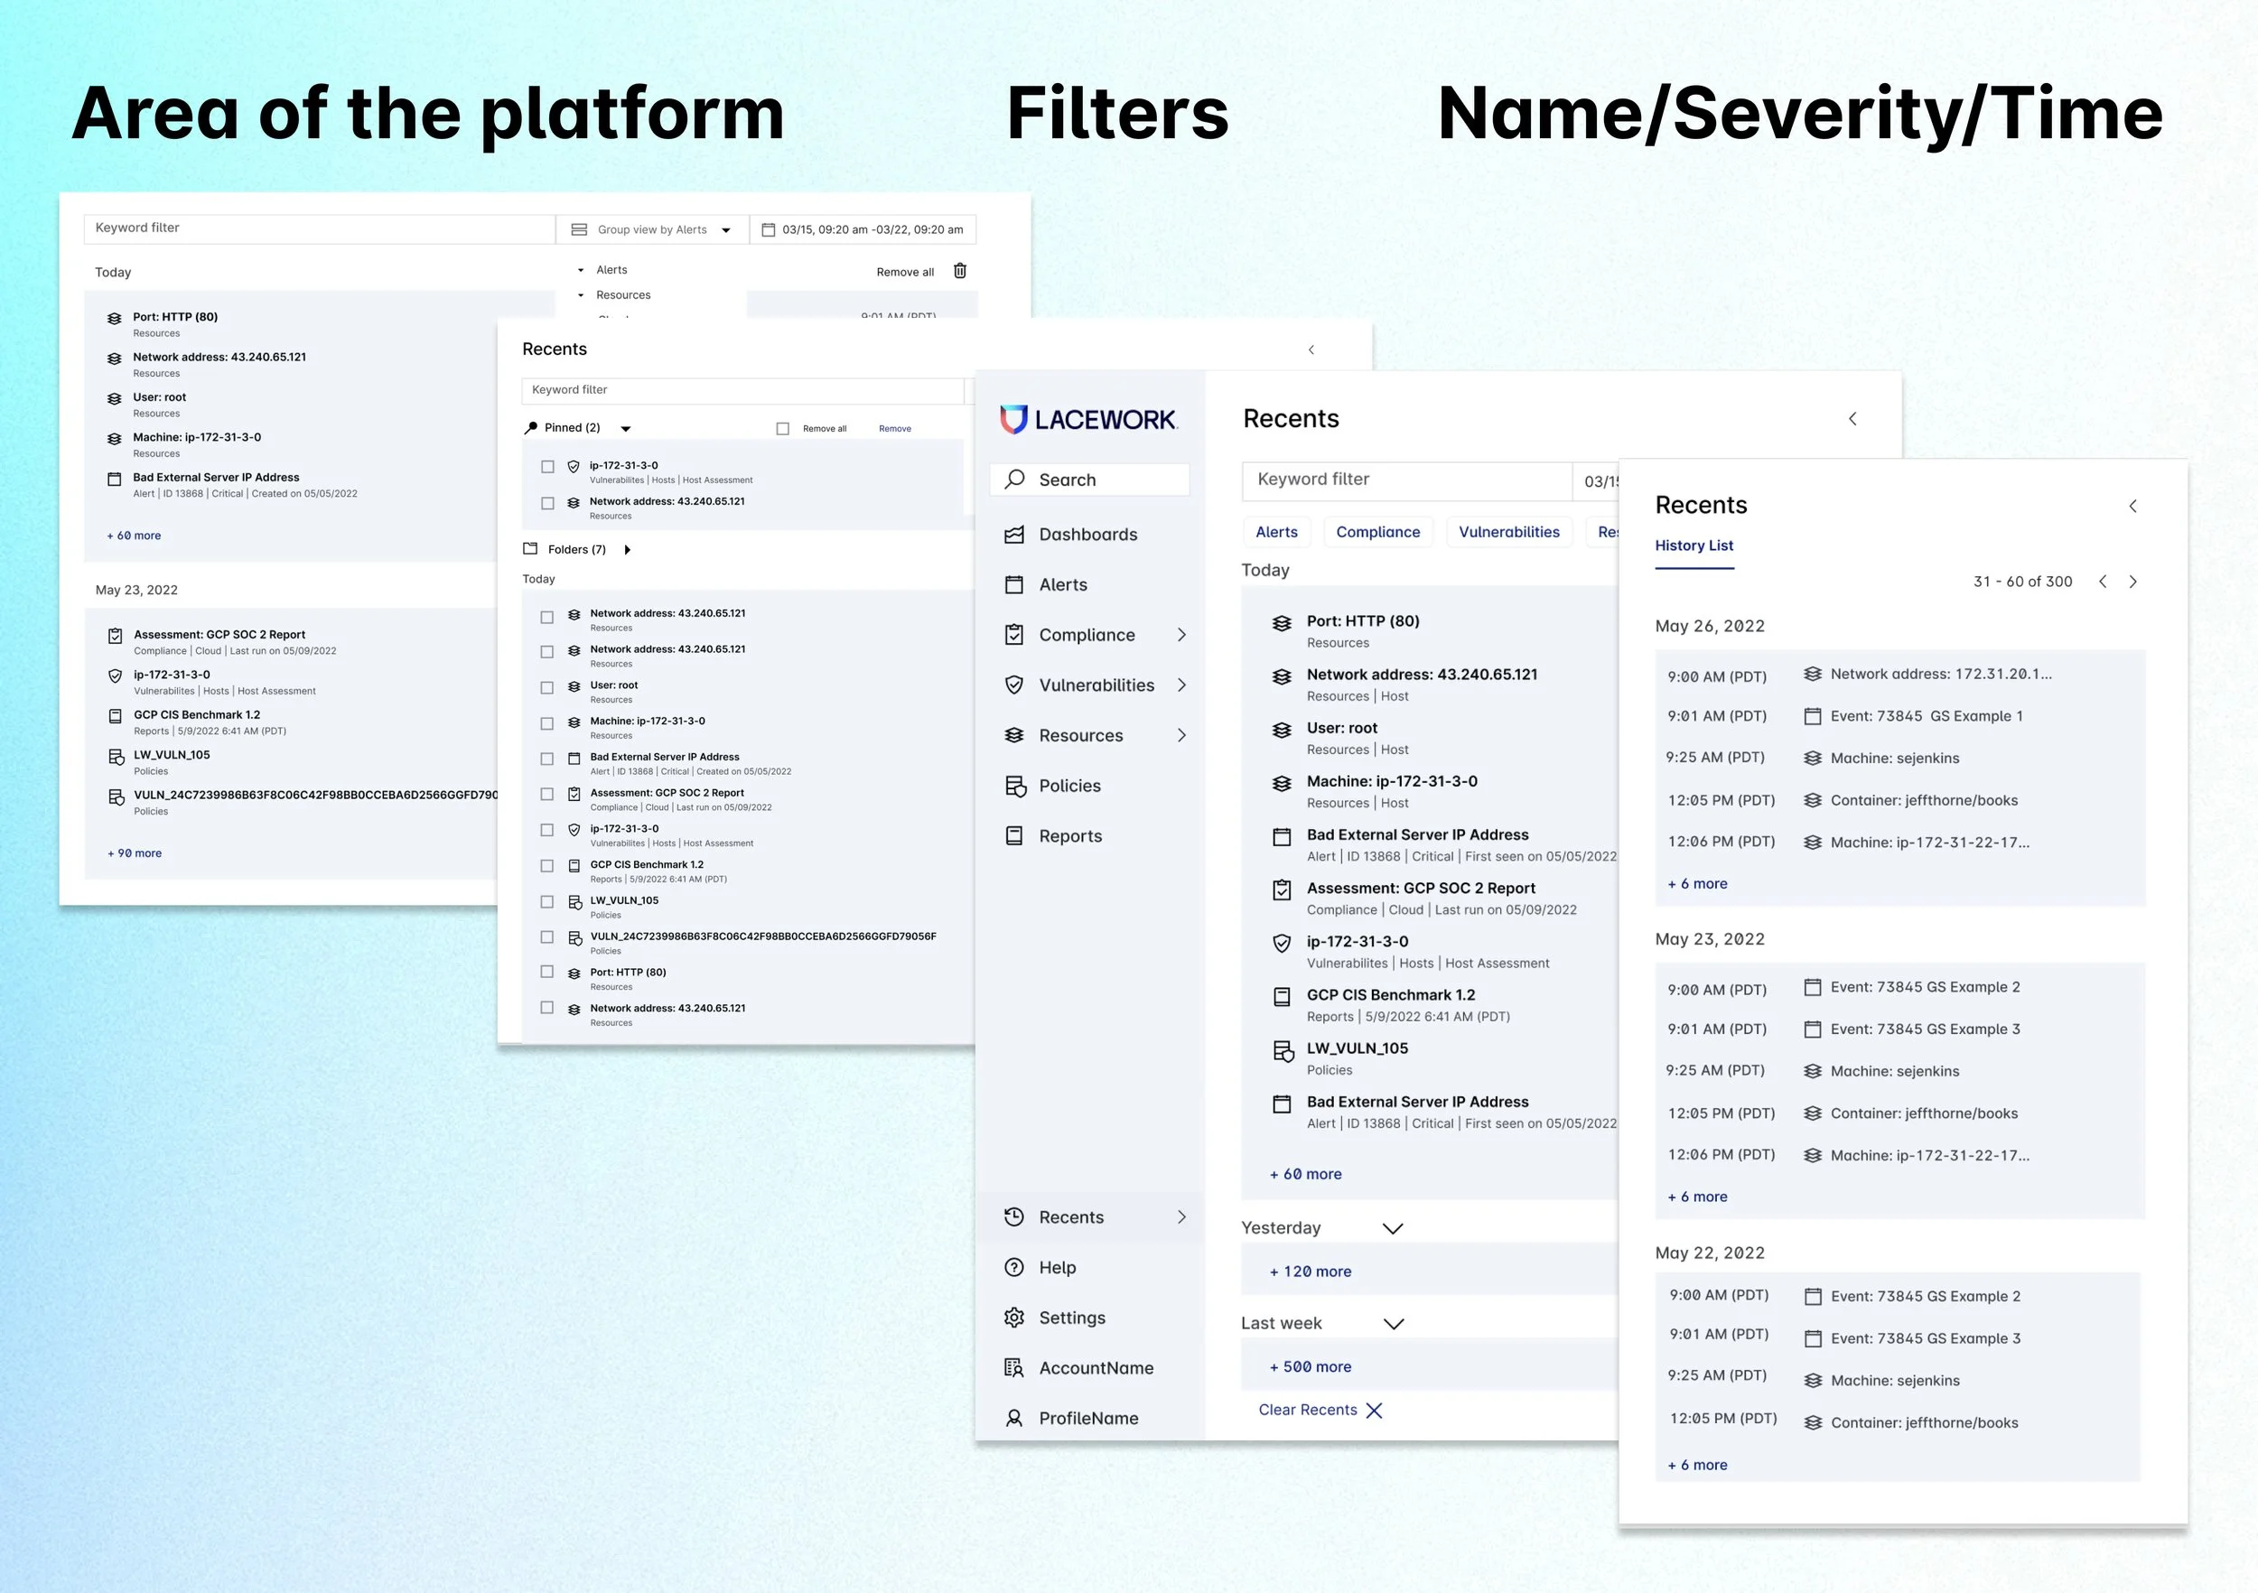Click the X icon next to Clear Recents
Image resolution: width=2258 pixels, height=1593 pixels.
1374,1410
